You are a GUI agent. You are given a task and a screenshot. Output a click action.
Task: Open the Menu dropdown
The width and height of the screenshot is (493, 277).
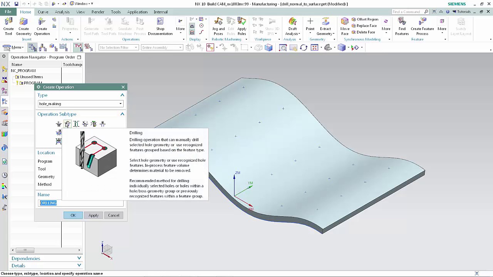[13, 48]
